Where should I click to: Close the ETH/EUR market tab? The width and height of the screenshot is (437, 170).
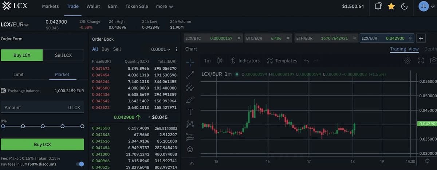point(354,38)
